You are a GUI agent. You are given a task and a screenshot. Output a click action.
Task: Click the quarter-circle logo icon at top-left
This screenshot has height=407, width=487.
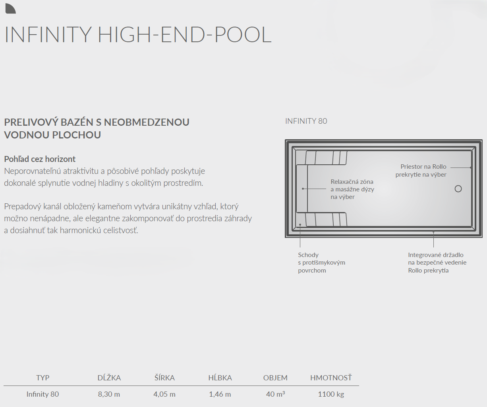pos(10,8)
